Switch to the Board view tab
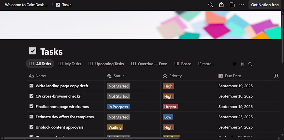 pyautogui.click(x=183, y=64)
